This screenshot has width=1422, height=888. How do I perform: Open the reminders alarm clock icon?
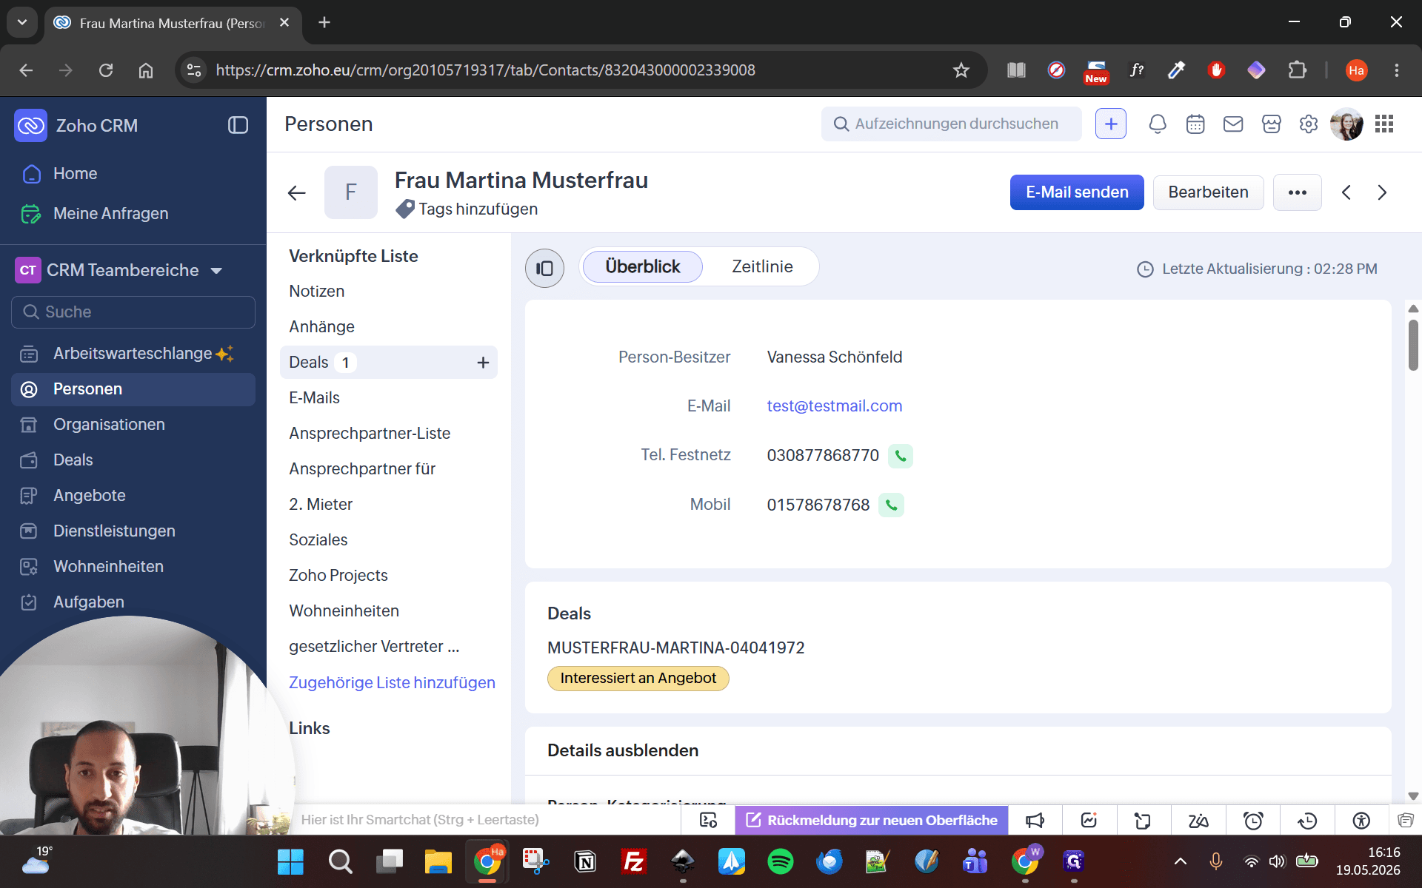click(x=1253, y=820)
